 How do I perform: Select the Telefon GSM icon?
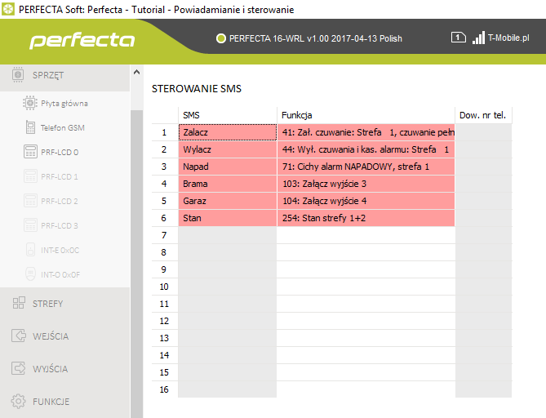[x=30, y=127]
